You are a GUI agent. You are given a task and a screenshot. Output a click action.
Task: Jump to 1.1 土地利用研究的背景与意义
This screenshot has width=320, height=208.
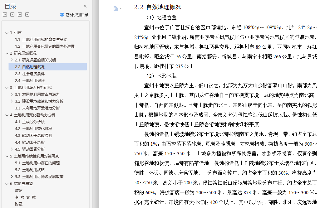pos(41,40)
